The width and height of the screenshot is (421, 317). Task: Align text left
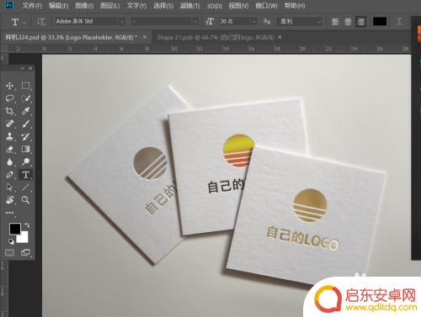pos(335,22)
